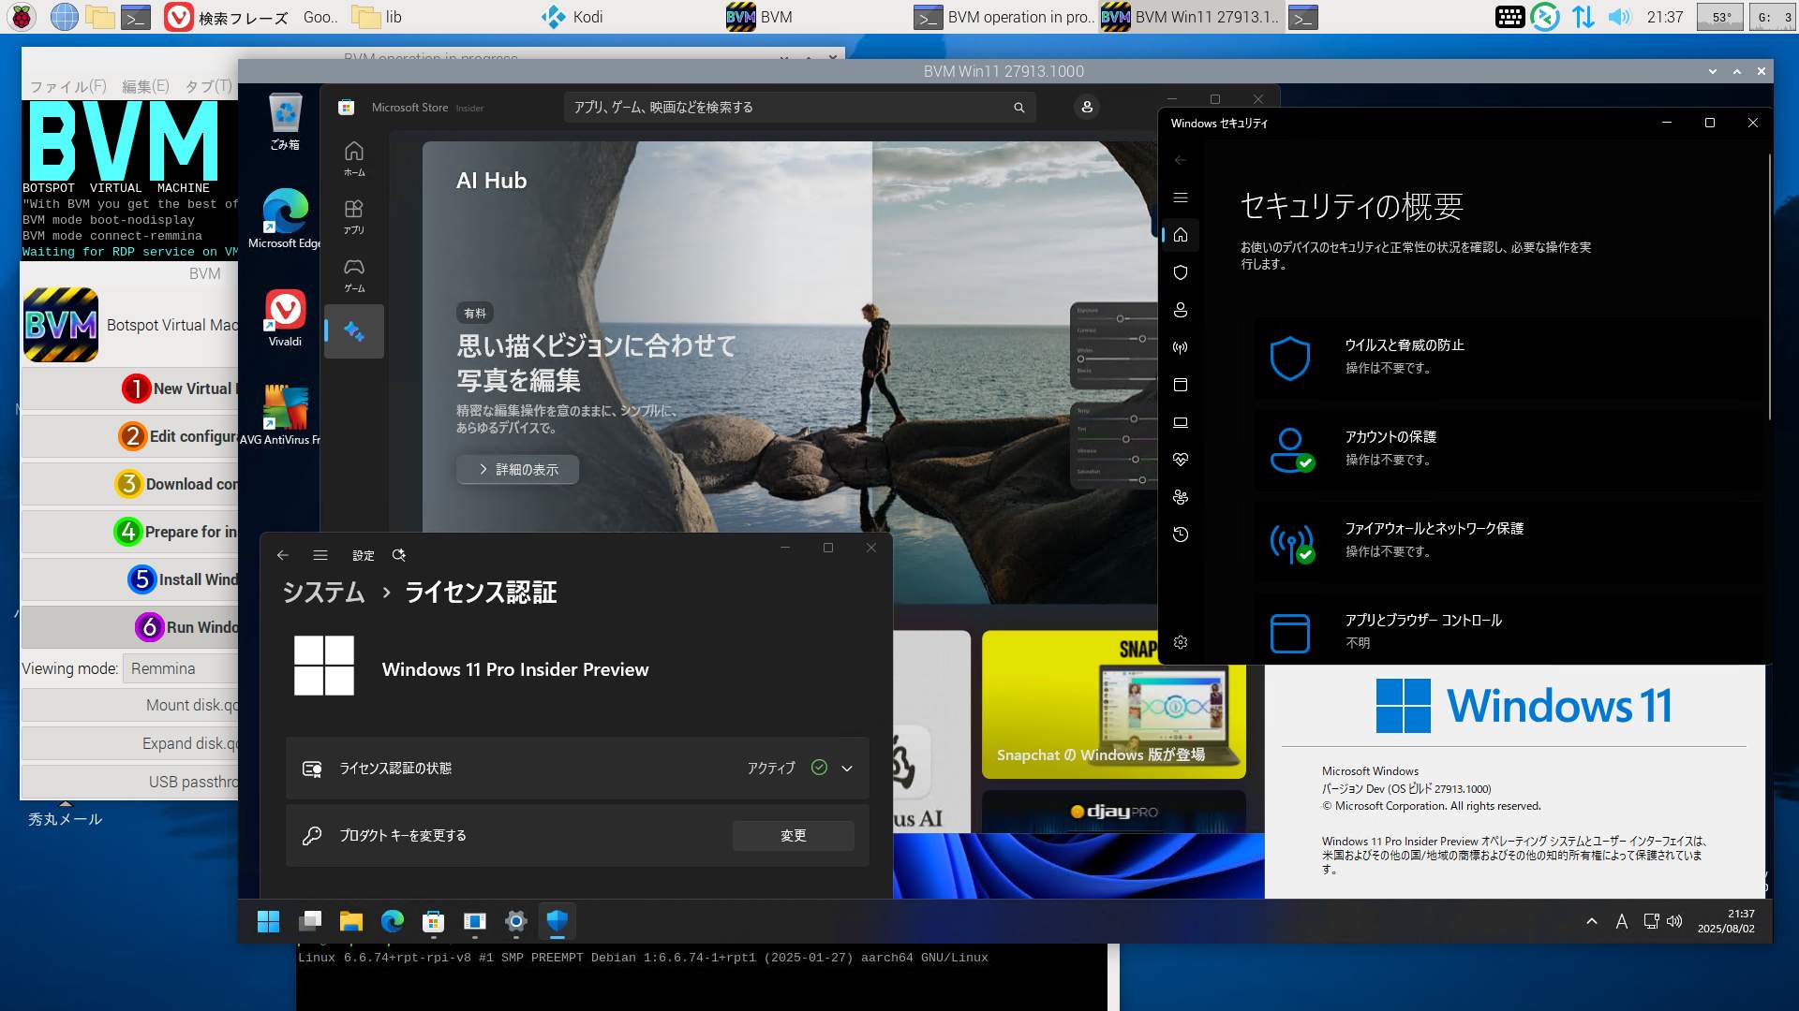This screenshot has width=1799, height=1011.
Task: Click Microsoft Store search magnifier icon
Action: 1018,108
